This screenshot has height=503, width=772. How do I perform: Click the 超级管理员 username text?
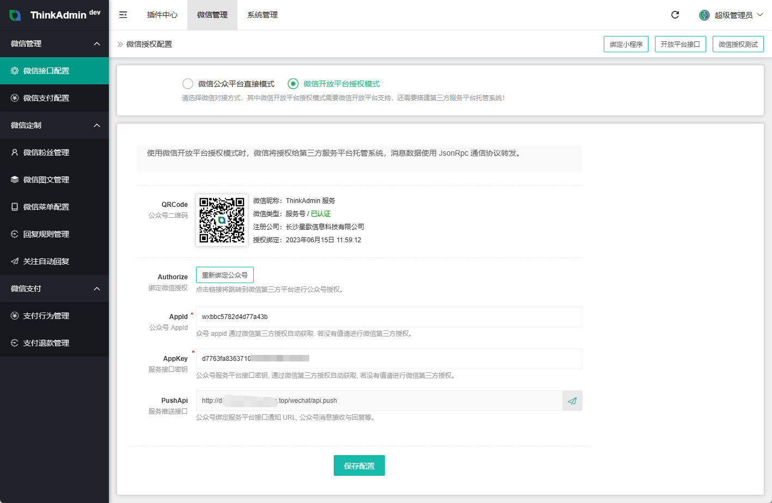733,15
